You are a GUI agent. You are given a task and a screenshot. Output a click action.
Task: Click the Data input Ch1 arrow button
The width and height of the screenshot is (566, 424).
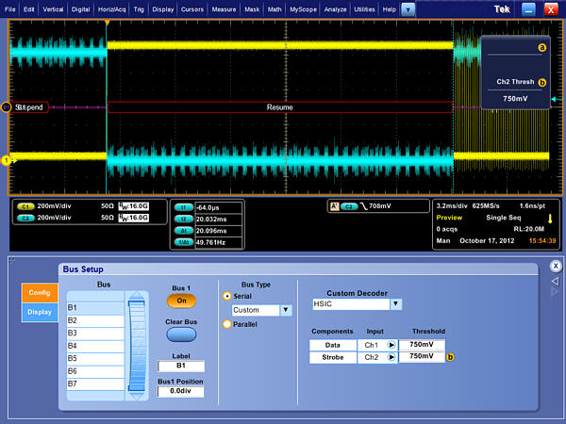click(x=390, y=345)
